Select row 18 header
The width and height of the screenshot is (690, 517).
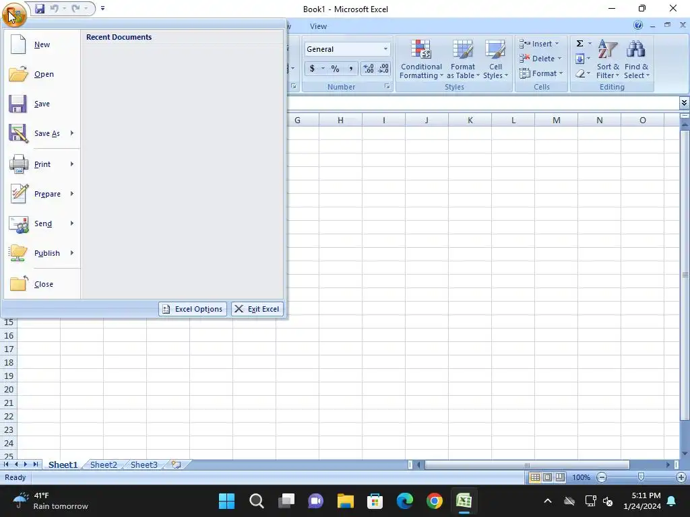click(x=9, y=363)
